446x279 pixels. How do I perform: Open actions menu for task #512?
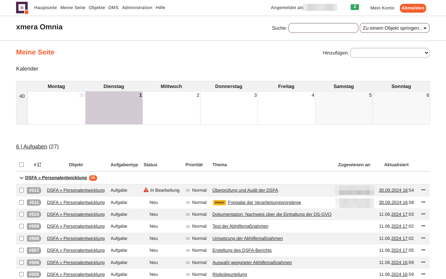423,190
